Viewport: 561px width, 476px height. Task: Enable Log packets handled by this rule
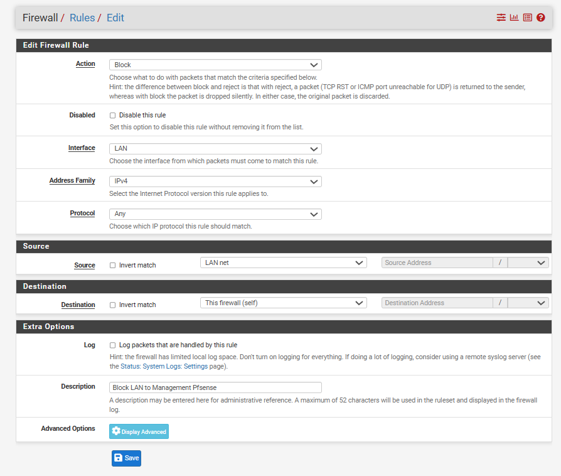pyautogui.click(x=113, y=345)
